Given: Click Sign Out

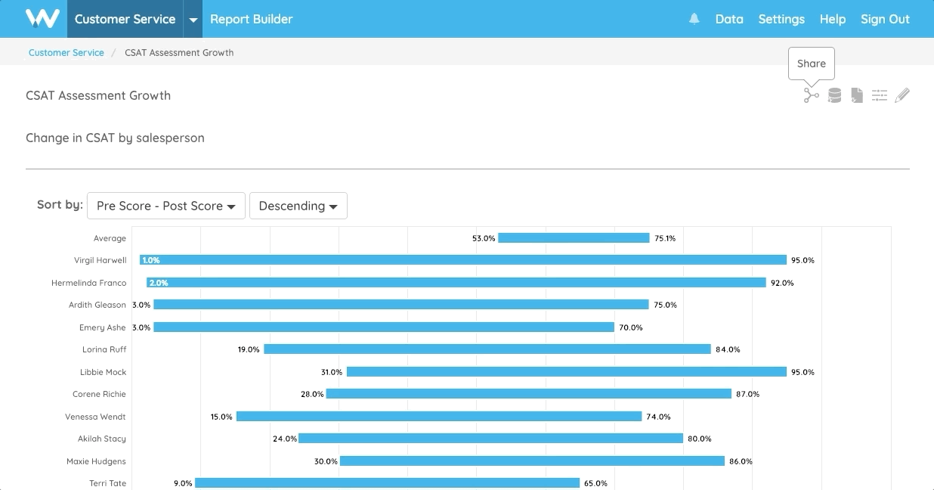Looking at the screenshot, I should click(884, 19).
